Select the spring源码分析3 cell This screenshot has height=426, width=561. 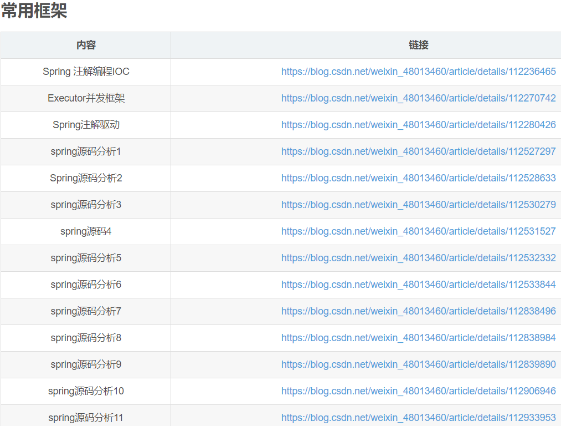tap(86, 205)
